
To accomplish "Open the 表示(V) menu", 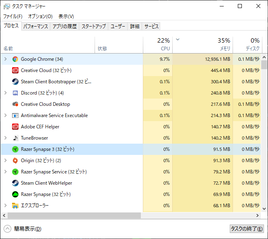I will [66, 16].
